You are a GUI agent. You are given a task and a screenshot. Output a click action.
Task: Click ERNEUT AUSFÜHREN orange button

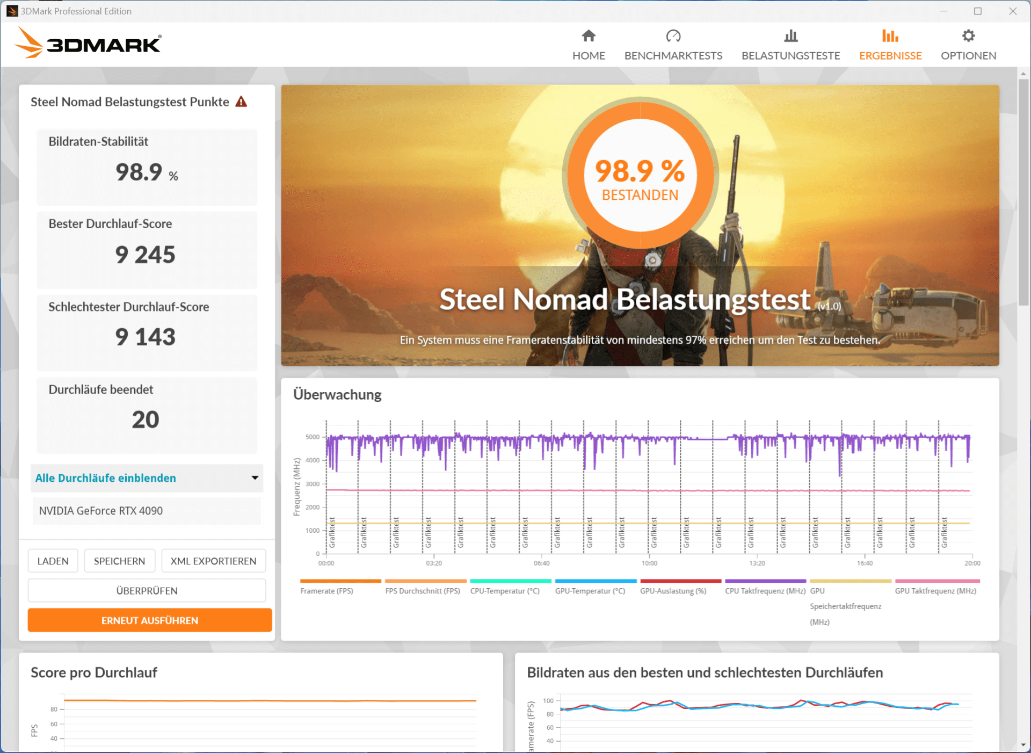(150, 620)
